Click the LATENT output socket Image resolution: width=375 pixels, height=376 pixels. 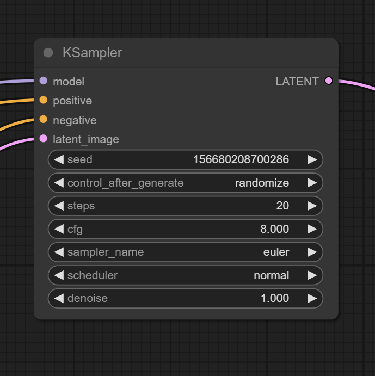[x=329, y=81]
